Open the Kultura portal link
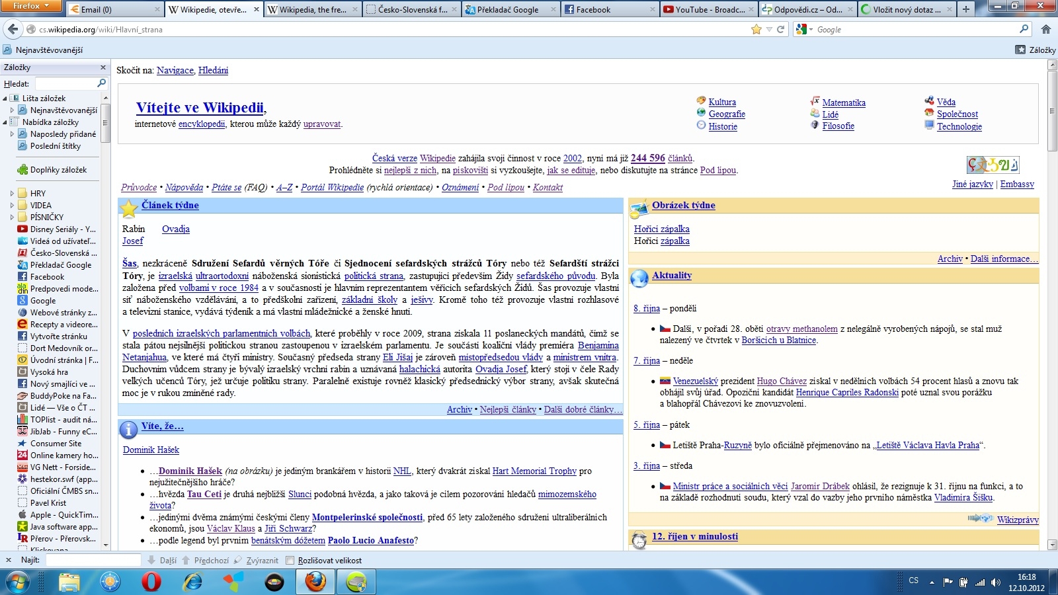Viewport: 1058px width, 595px height. point(722,102)
